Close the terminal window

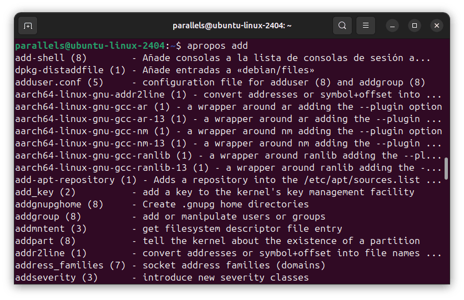coord(436,26)
